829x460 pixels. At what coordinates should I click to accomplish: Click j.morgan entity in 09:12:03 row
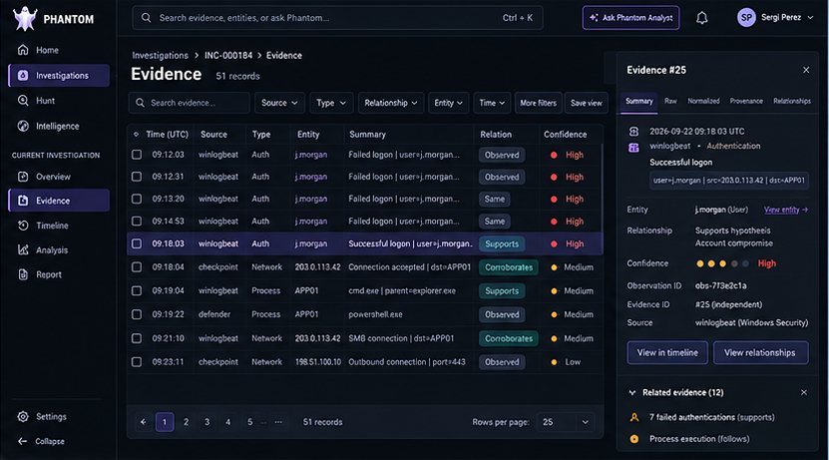[311, 155]
